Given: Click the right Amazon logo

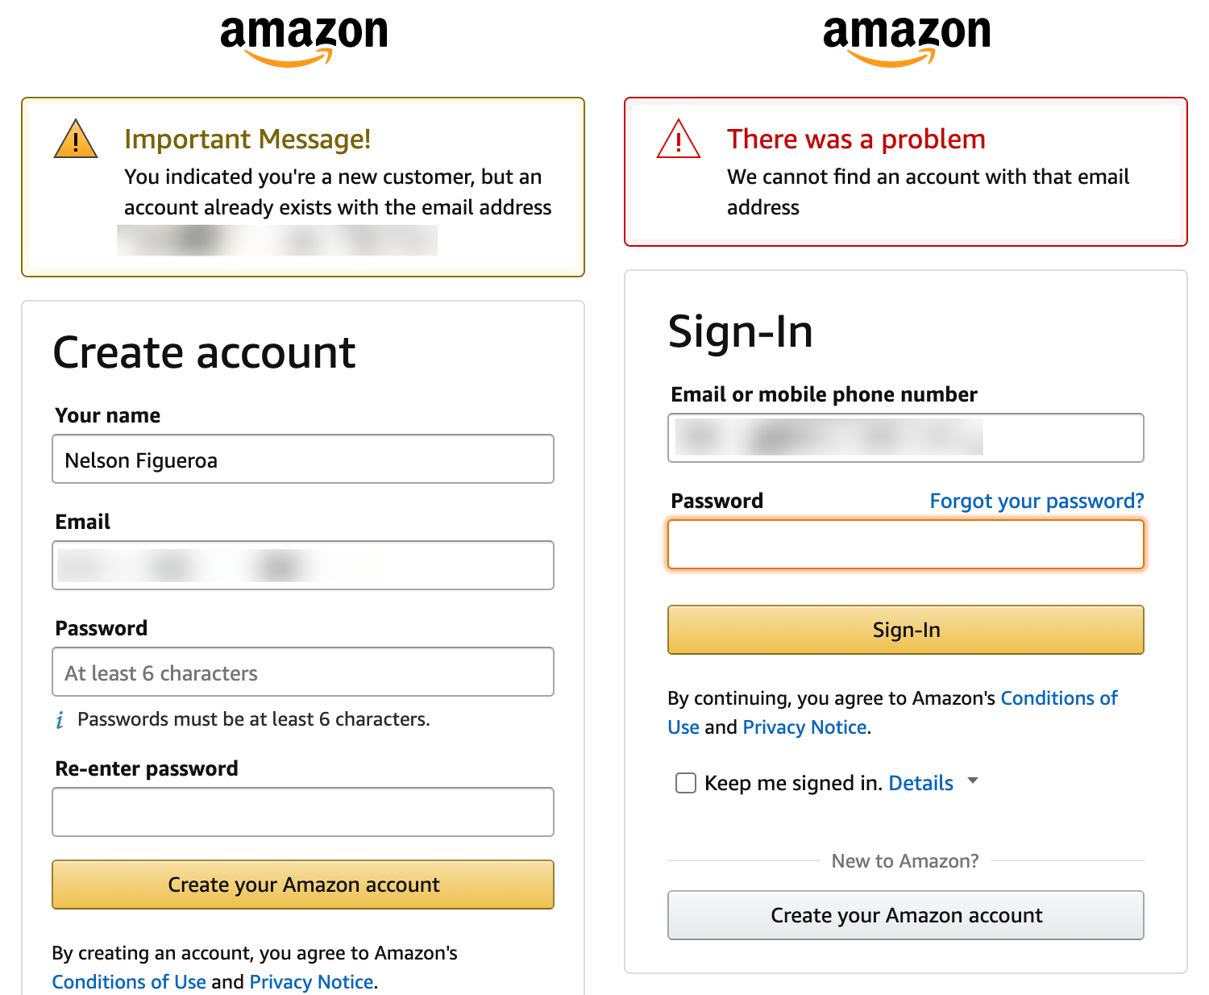Looking at the screenshot, I should [906, 39].
